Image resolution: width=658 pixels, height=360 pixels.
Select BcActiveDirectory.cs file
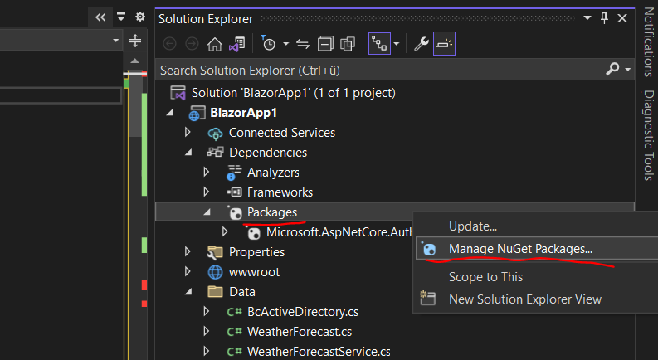[x=303, y=312]
